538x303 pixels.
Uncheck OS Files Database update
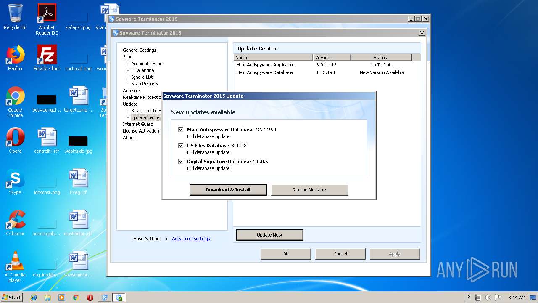[x=181, y=146]
